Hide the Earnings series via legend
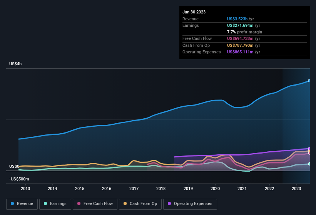Image resolution: width=316 pixels, height=215 pixels. coord(55,204)
